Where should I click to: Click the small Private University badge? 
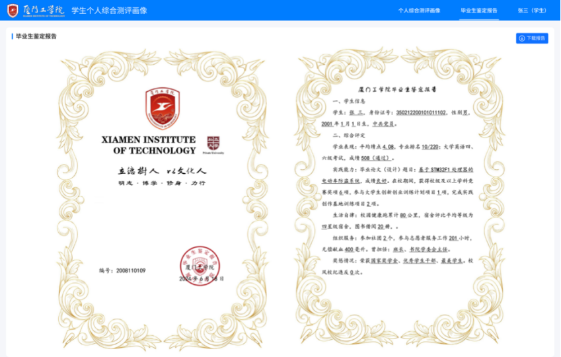click(x=213, y=145)
